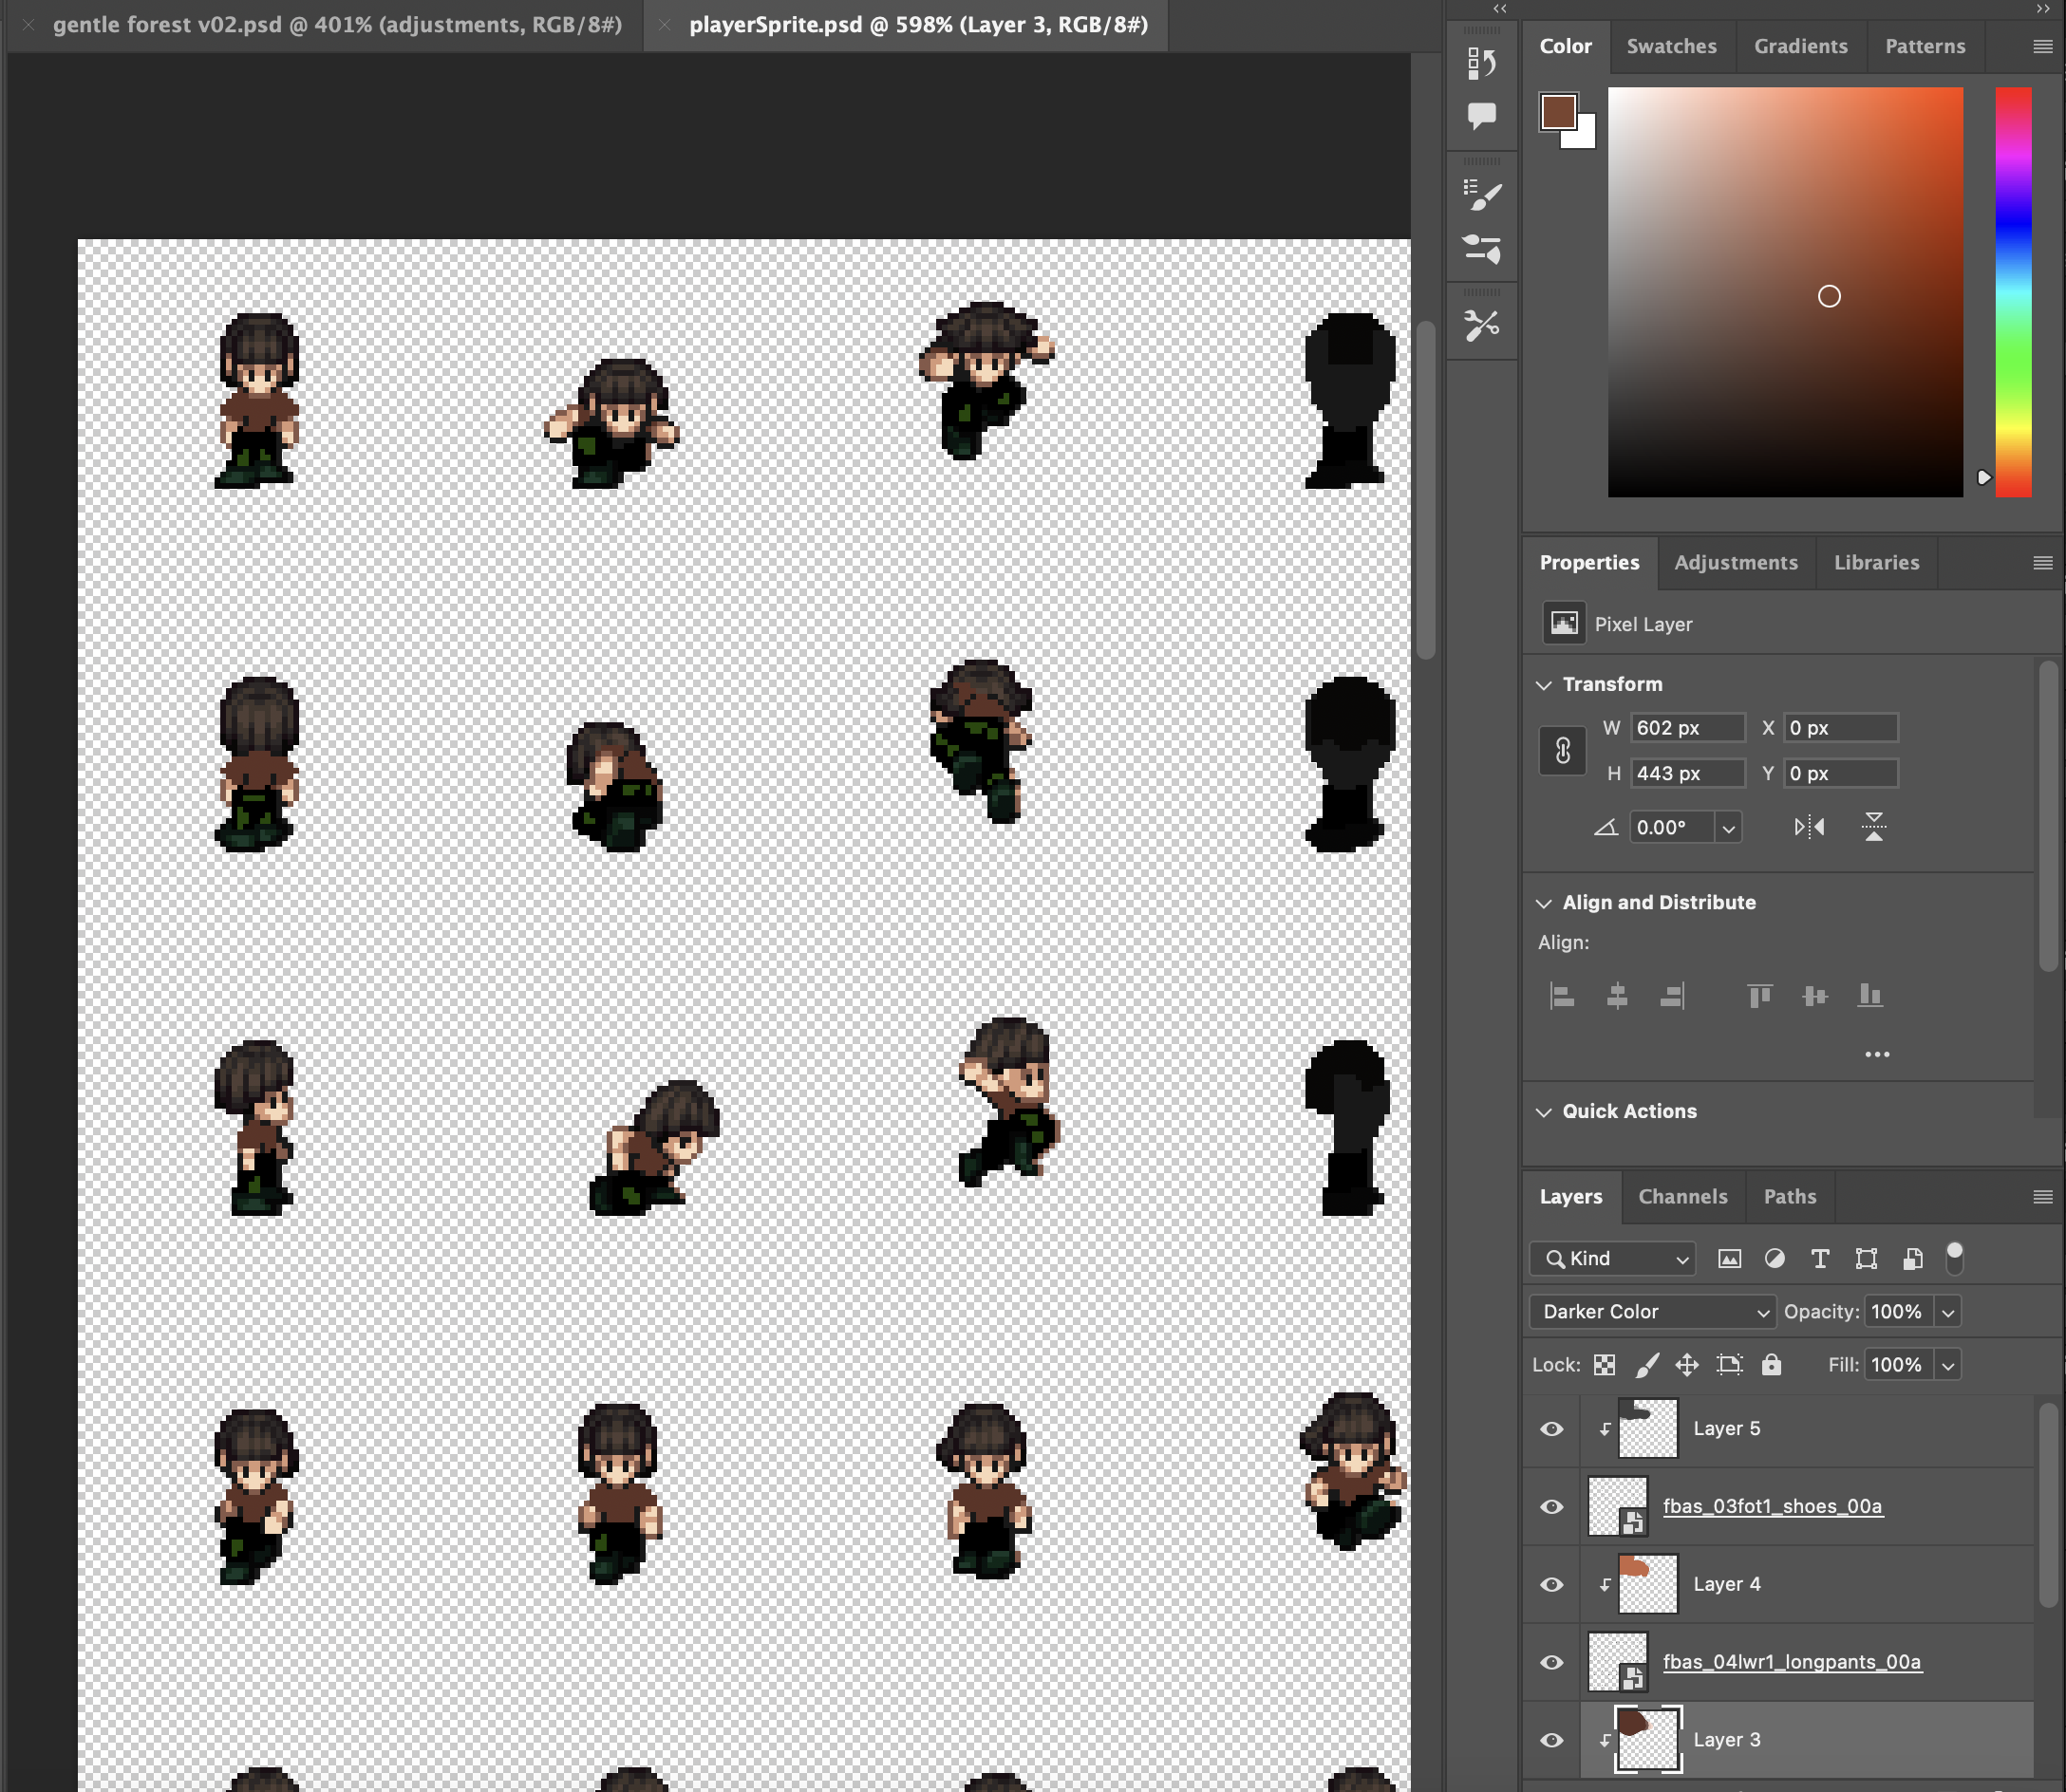The height and width of the screenshot is (1792, 2066).
Task: Collapse the Align and Distribute section
Action: coord(1544,903)
